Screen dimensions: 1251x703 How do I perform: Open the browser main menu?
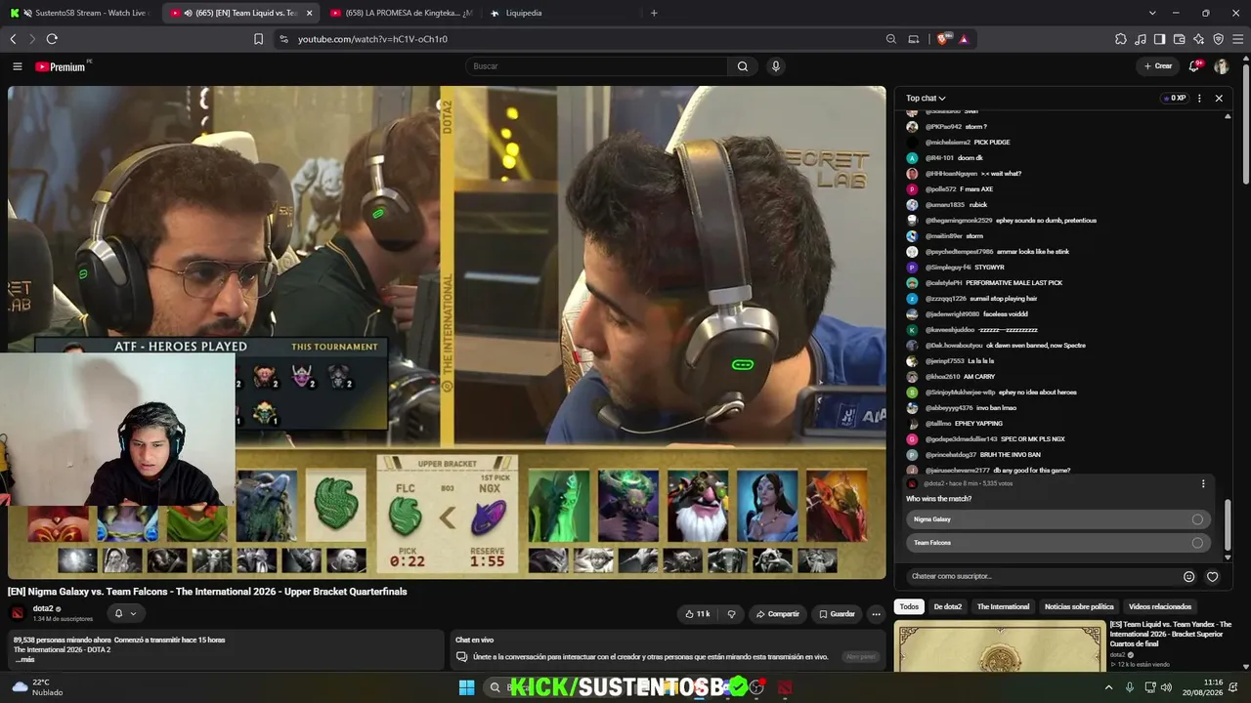[1238, 39]
